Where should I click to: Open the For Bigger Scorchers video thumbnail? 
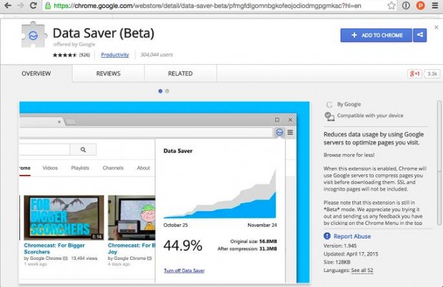[x=64, y=217]
